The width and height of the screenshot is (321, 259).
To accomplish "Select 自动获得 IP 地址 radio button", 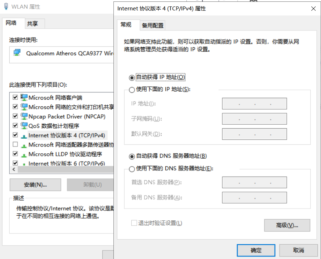I will (x=132, y=78).
